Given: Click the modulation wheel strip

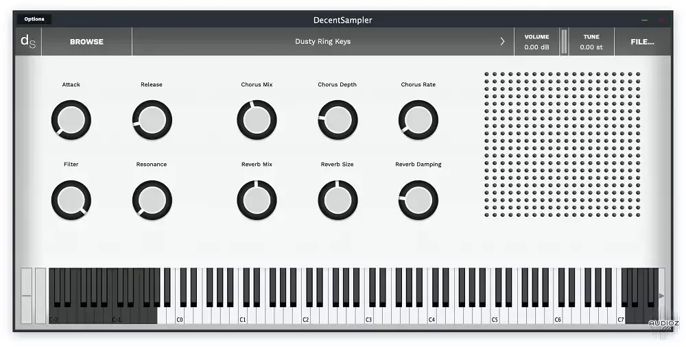Looking at the screenshot, I should pos(40,296).
